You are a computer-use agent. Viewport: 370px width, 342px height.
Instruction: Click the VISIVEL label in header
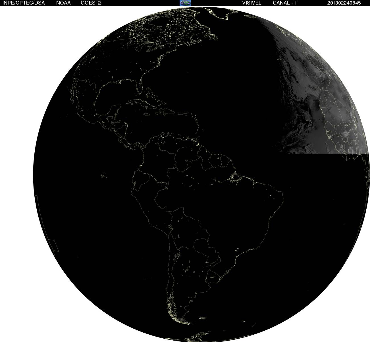[x=251, y=3]
